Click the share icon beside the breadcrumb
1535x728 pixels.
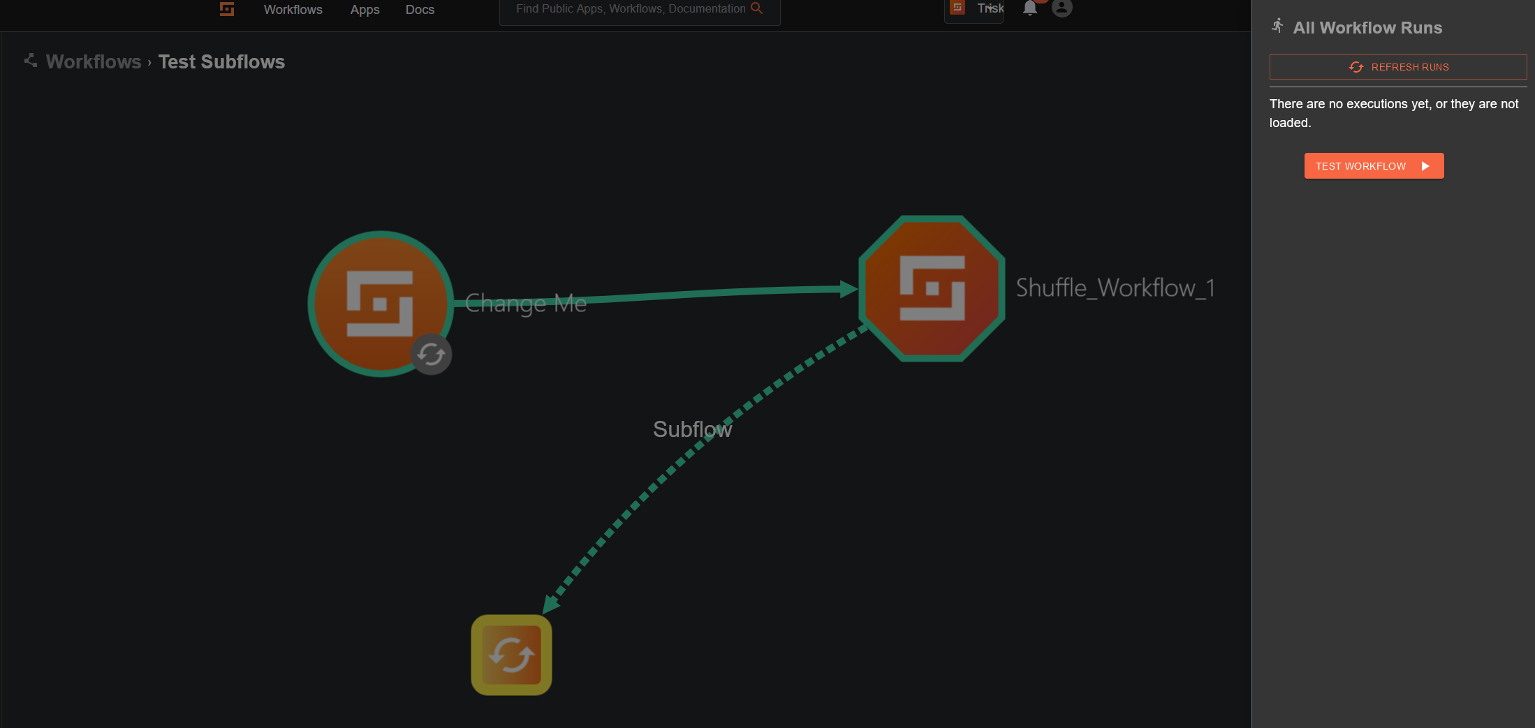point(30,61)
